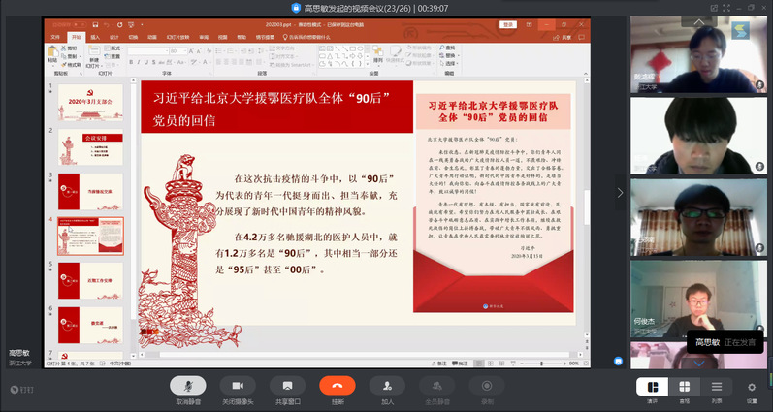Switch to list view layout (列表)
The image size is (773, 412).
(717, 387)
